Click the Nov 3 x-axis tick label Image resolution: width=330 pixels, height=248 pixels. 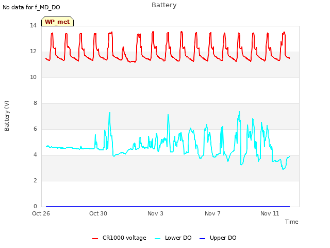155,213
